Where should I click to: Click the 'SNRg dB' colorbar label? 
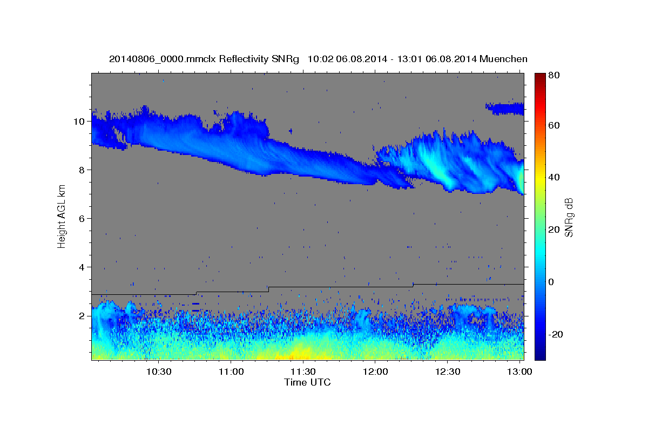point(569,217)
